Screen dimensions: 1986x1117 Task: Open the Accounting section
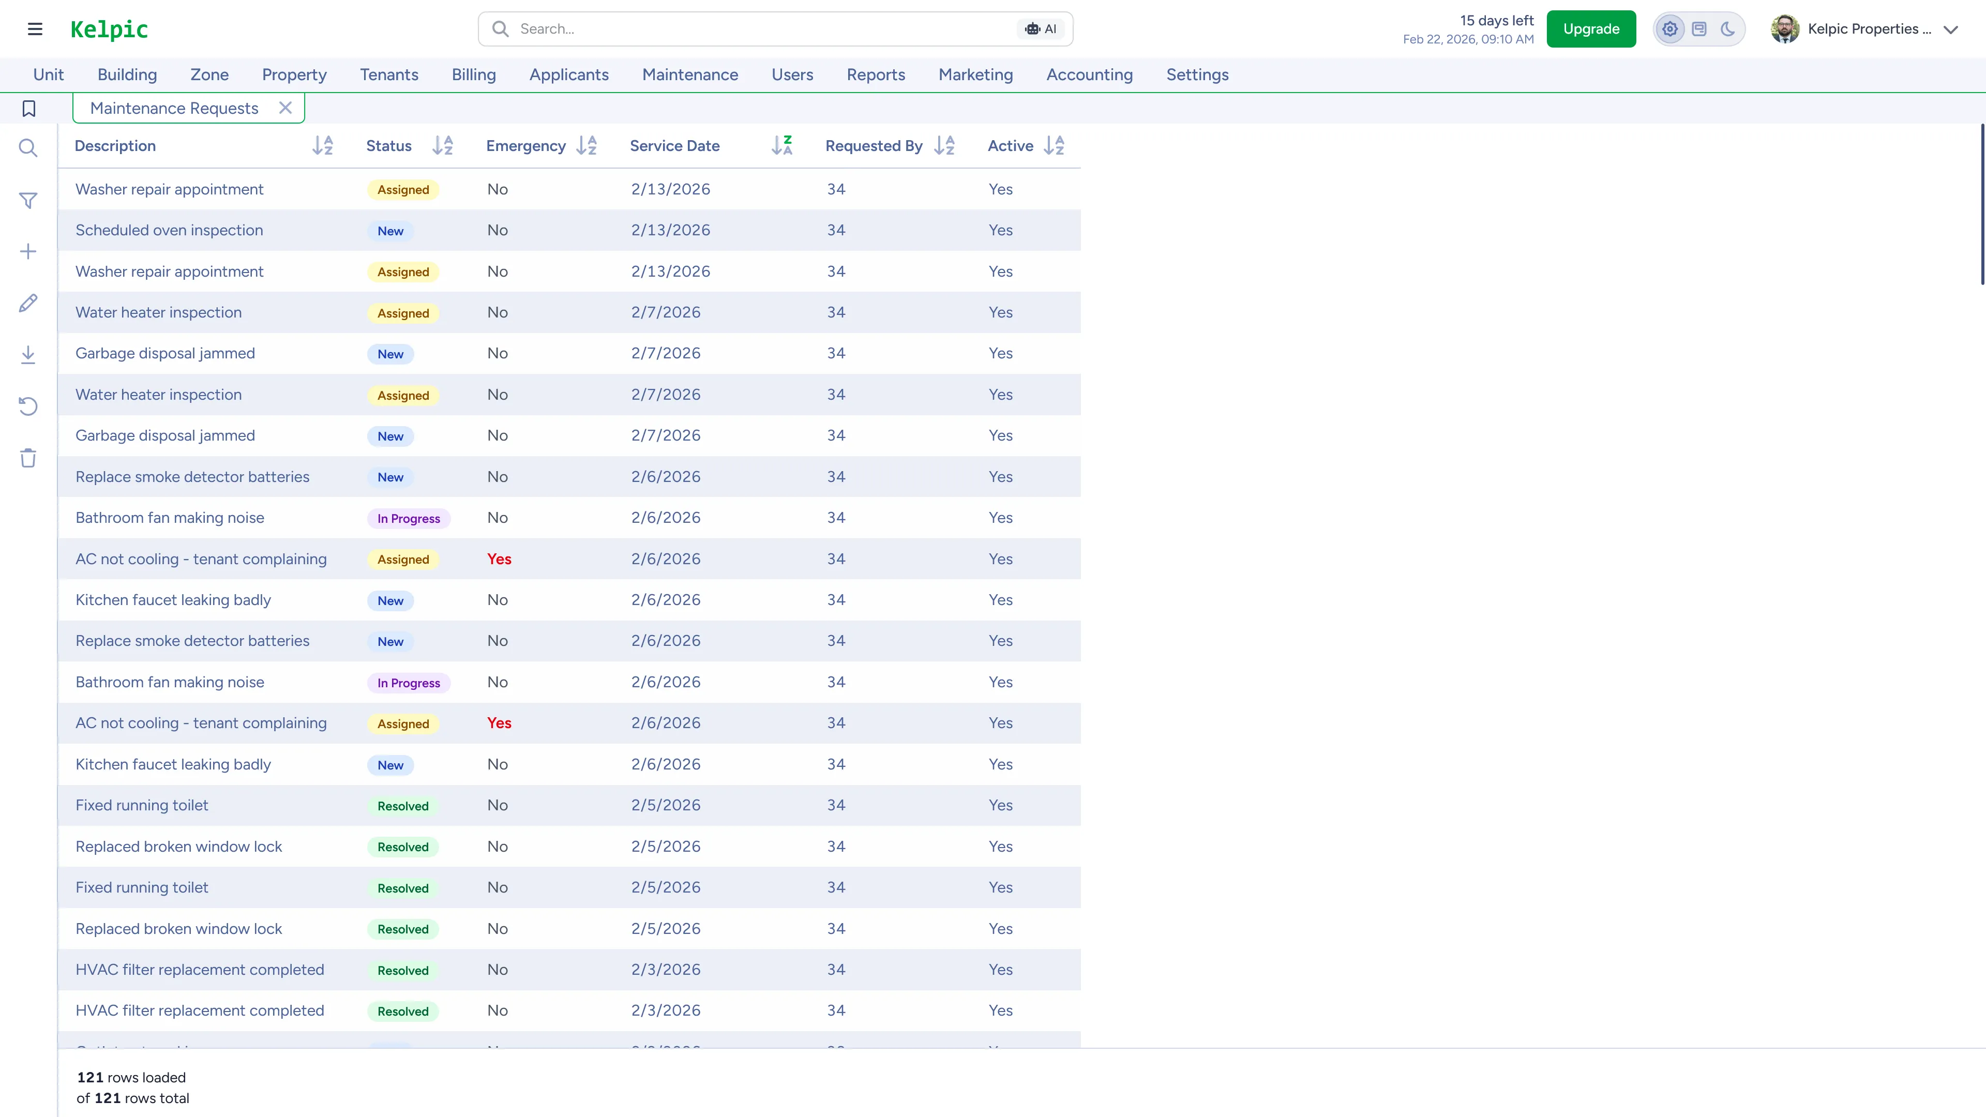[1089, 75]
